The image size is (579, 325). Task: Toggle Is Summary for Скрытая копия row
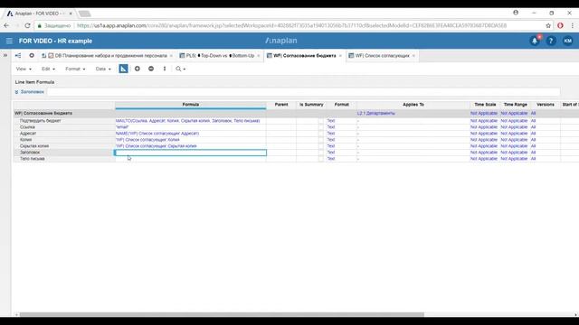pos(321,146)
